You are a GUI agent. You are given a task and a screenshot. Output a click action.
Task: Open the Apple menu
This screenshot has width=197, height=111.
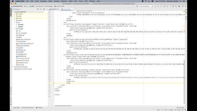pyautogui.click(x=13, y=1)
